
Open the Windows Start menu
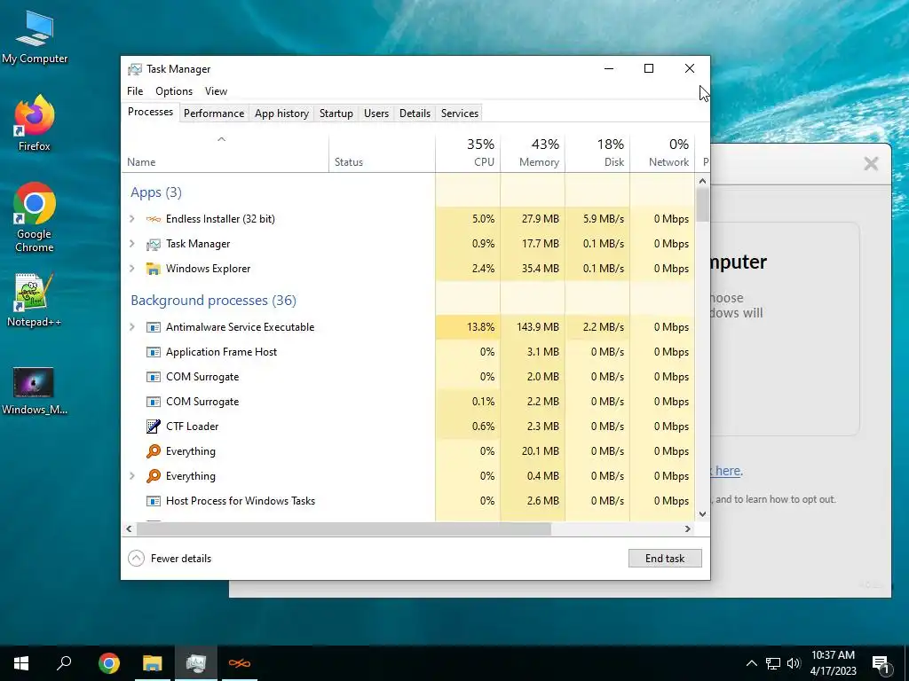click(21, 663)
